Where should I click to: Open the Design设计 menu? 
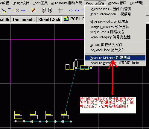pos(21,3)
